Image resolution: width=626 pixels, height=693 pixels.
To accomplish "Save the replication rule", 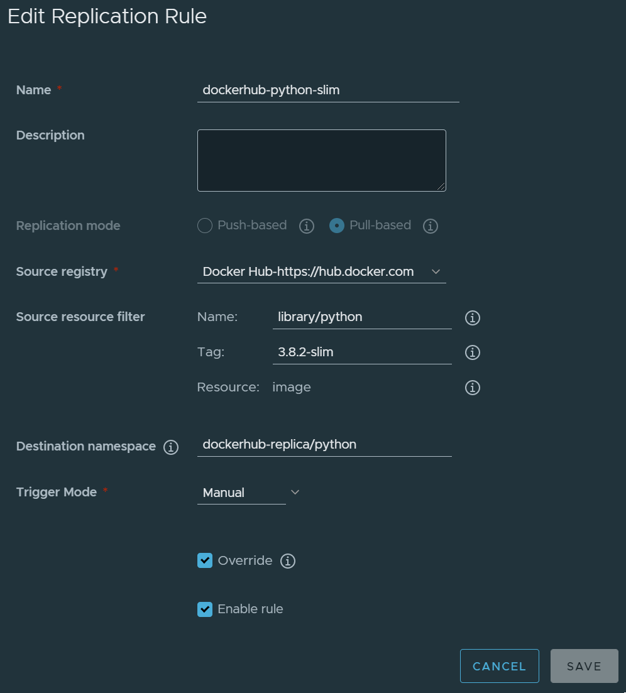I will 584,666.
